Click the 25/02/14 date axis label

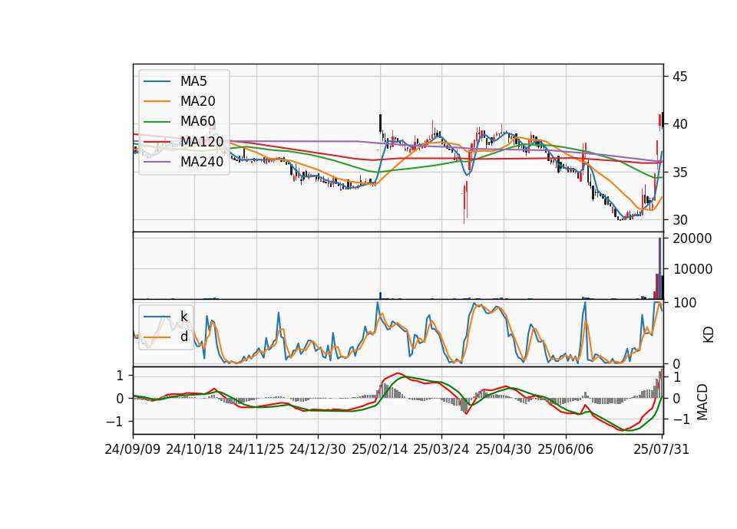tap(380, 449)
